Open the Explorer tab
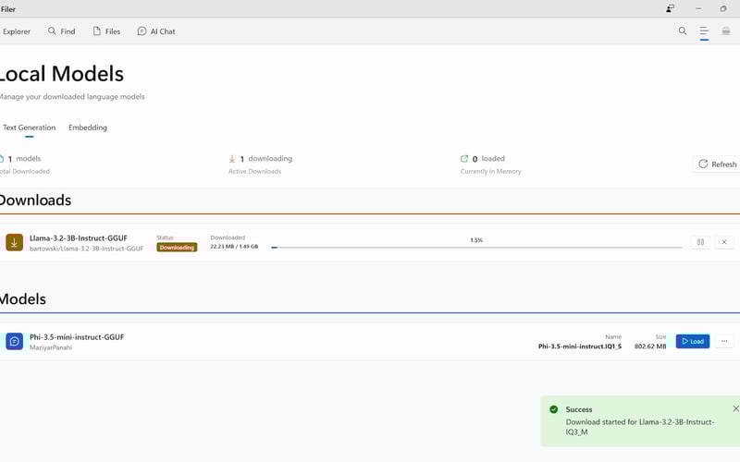This screenshot has height=462, width=740. pyautogui.click(x=16, y=31)
